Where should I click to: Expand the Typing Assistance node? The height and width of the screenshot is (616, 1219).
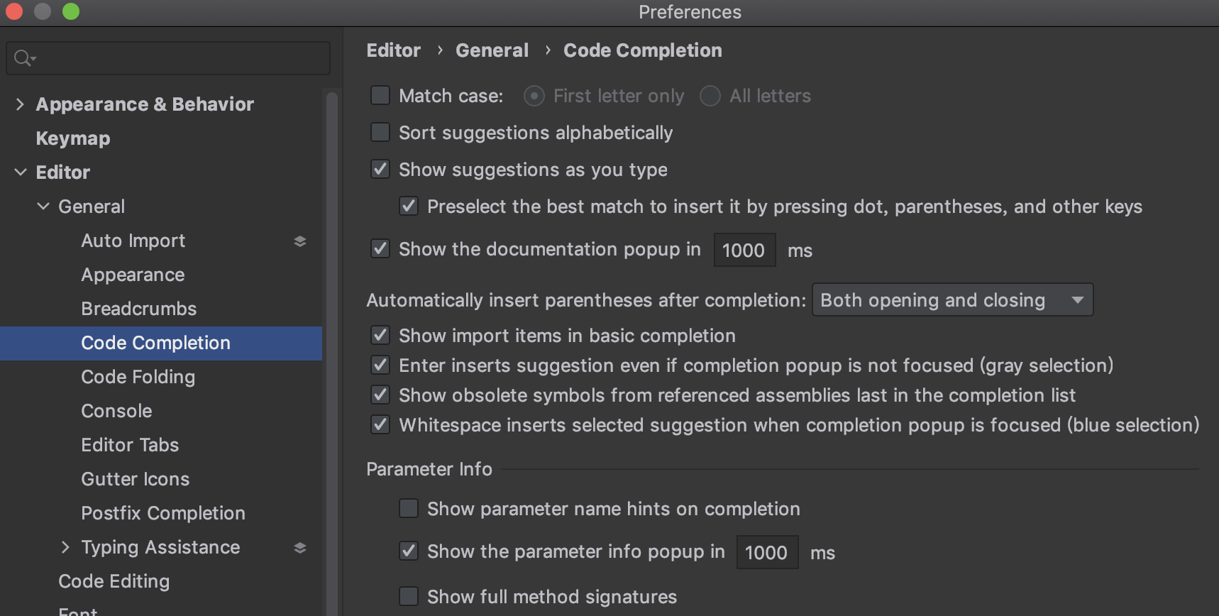tap(65, 547)
